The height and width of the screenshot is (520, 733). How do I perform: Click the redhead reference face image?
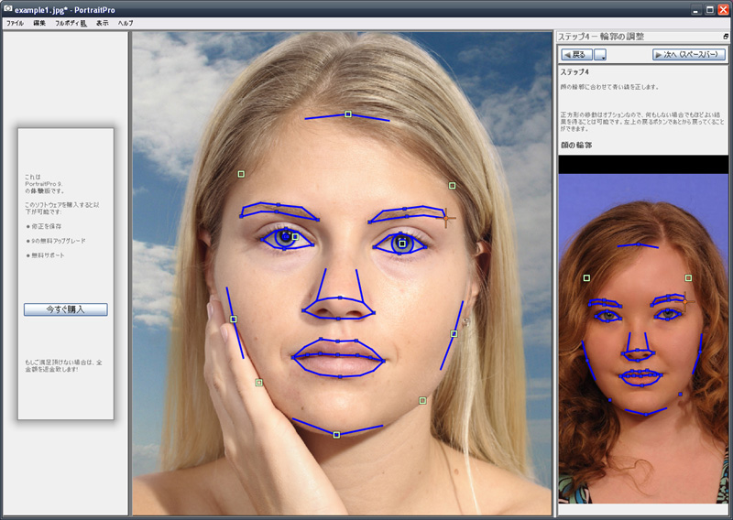click(643, 338)
